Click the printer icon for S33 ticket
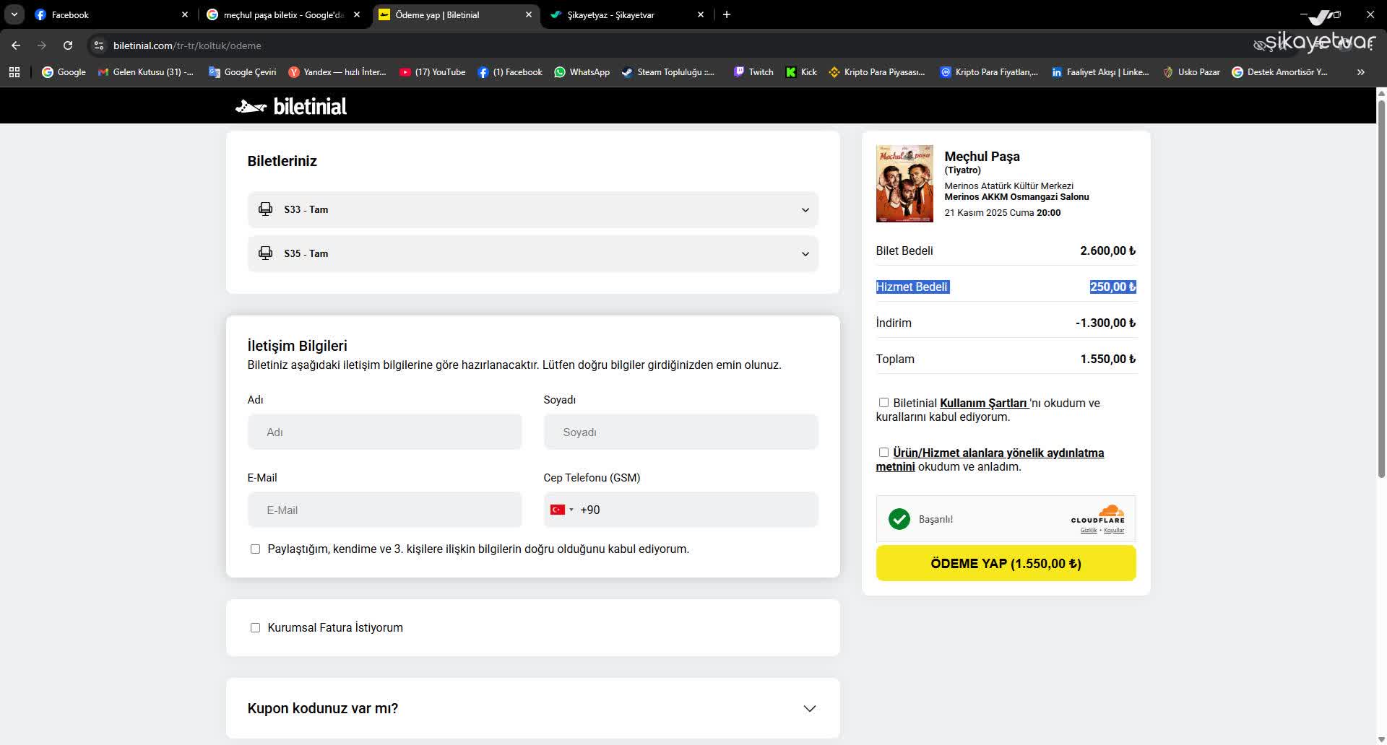This screenshot has width=1387, height=745. pos(265,209)
